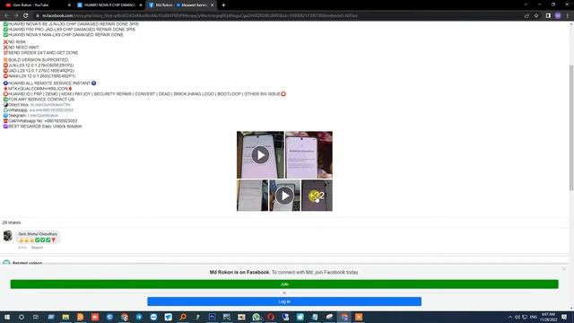The width and height of the screenshot is (574, 323).
Task: Open a new browser tab
Action: coord(223,5)
